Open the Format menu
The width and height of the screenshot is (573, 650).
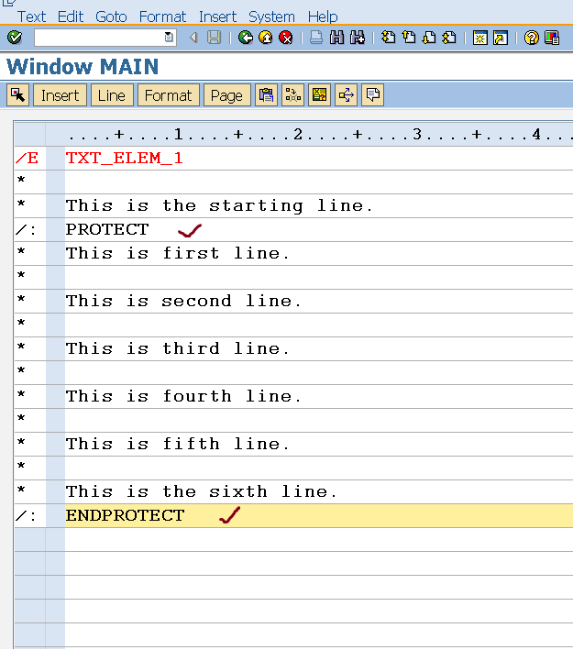(162, 17)
